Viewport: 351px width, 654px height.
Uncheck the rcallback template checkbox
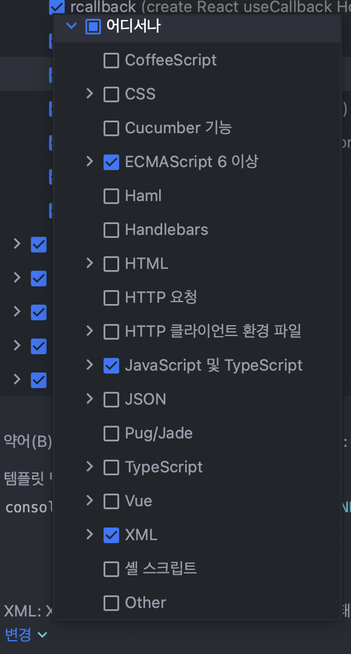57,7
